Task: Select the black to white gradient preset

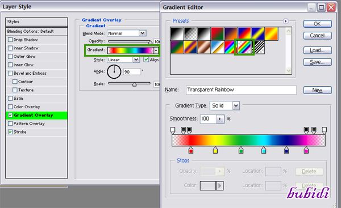Action: tap(177, 33)
